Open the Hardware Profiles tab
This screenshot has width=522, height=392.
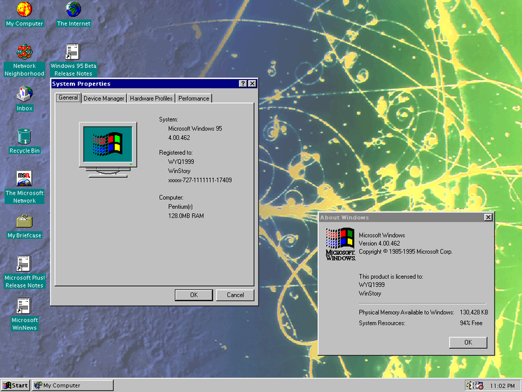(x=151, y=98)
